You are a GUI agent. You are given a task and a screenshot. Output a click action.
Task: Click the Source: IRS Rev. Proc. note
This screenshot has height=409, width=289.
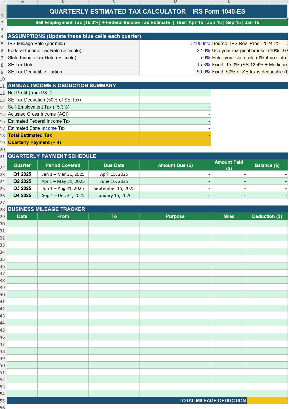point(250,43)
